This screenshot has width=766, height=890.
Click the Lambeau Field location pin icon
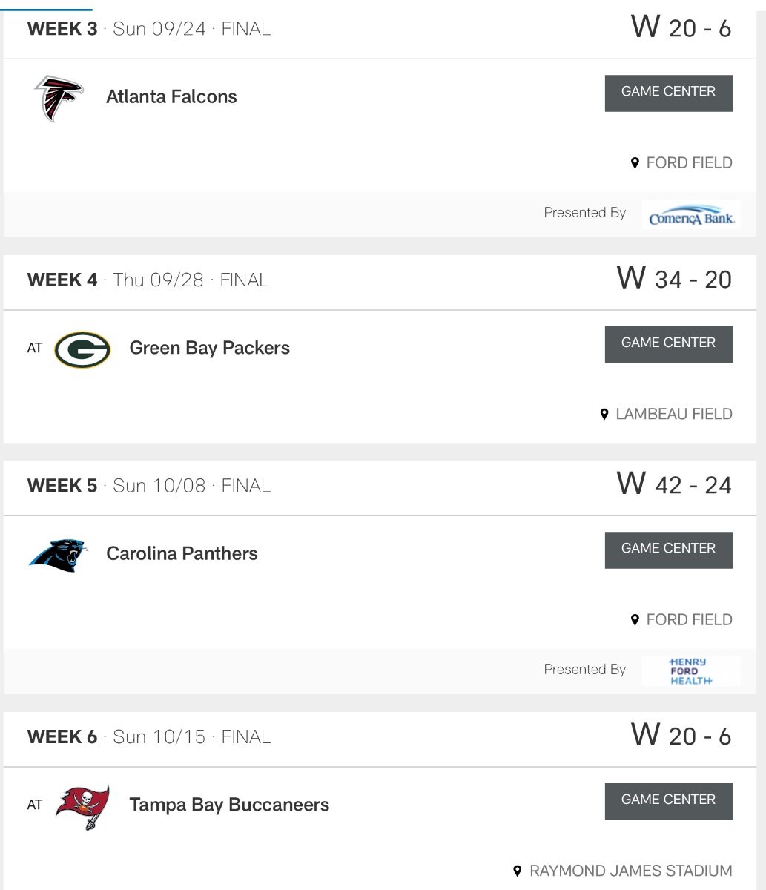pyautogui.click(x=604, y=415)
